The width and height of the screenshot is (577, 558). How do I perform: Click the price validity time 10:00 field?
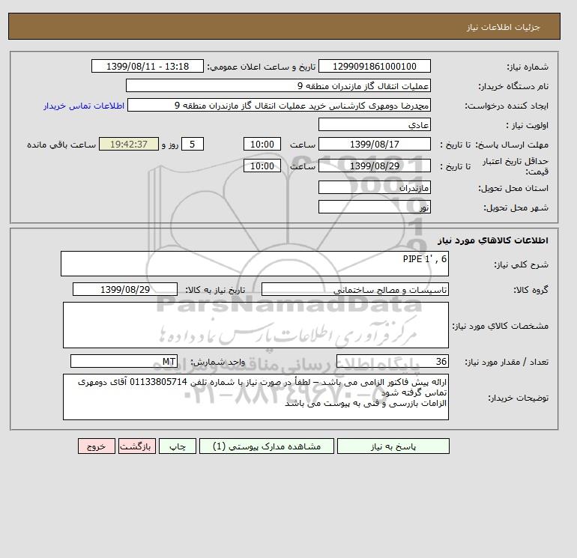click(262, 166)
